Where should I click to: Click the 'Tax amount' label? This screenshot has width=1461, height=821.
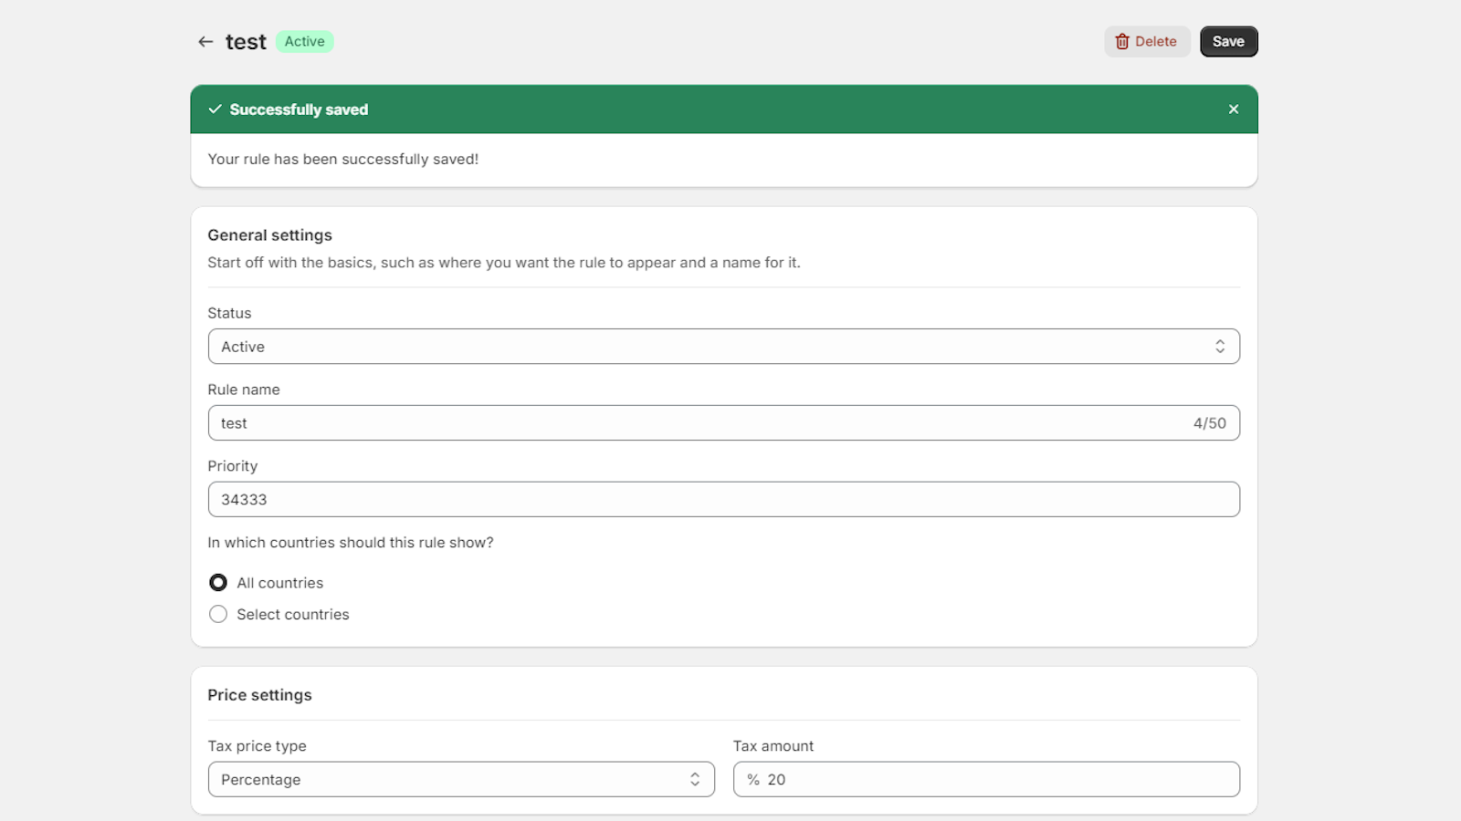click(773, 746)
